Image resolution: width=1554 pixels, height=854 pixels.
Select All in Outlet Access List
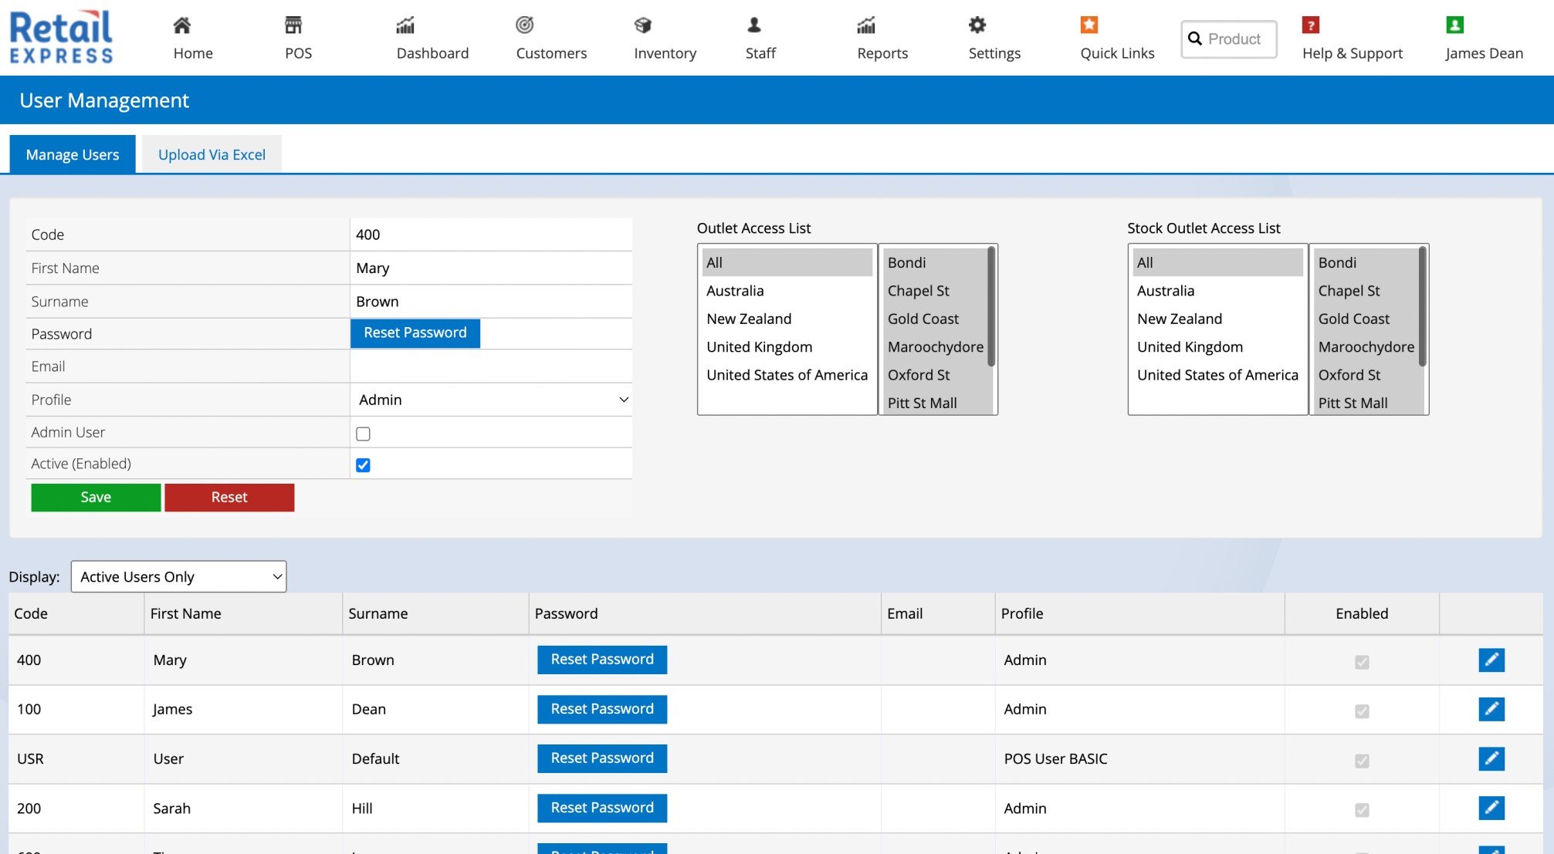(x=787, y=262)
